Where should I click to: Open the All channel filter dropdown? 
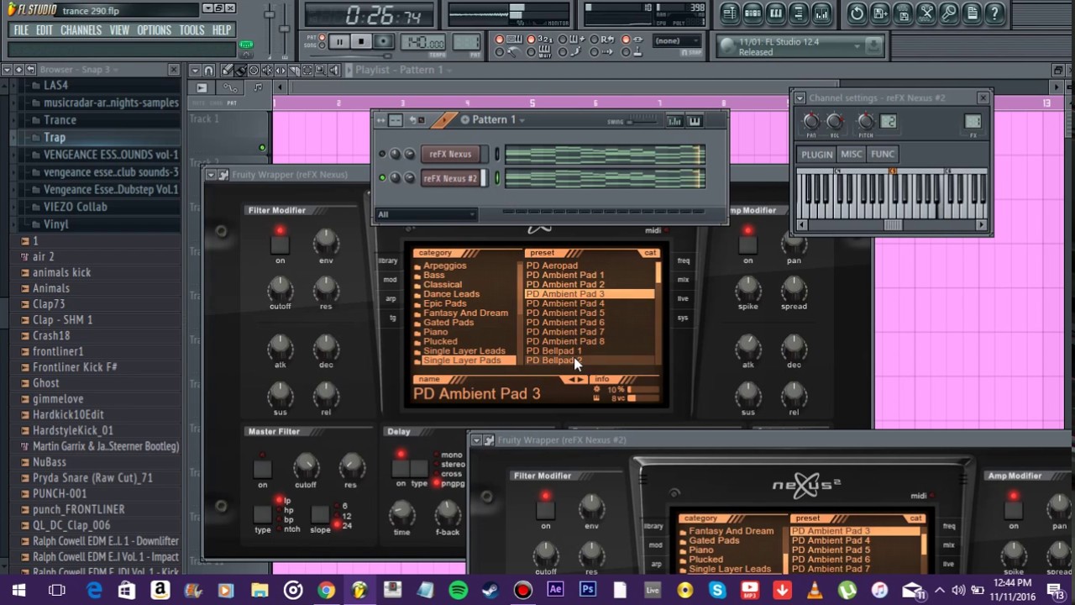click(426, 214)
